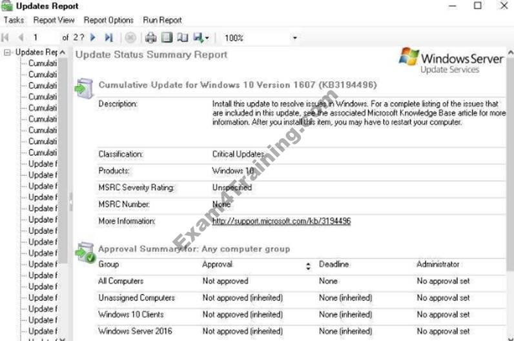Click the Approval column header
The height and width of the screenshot is (341, 514).
tap(218, 264)
